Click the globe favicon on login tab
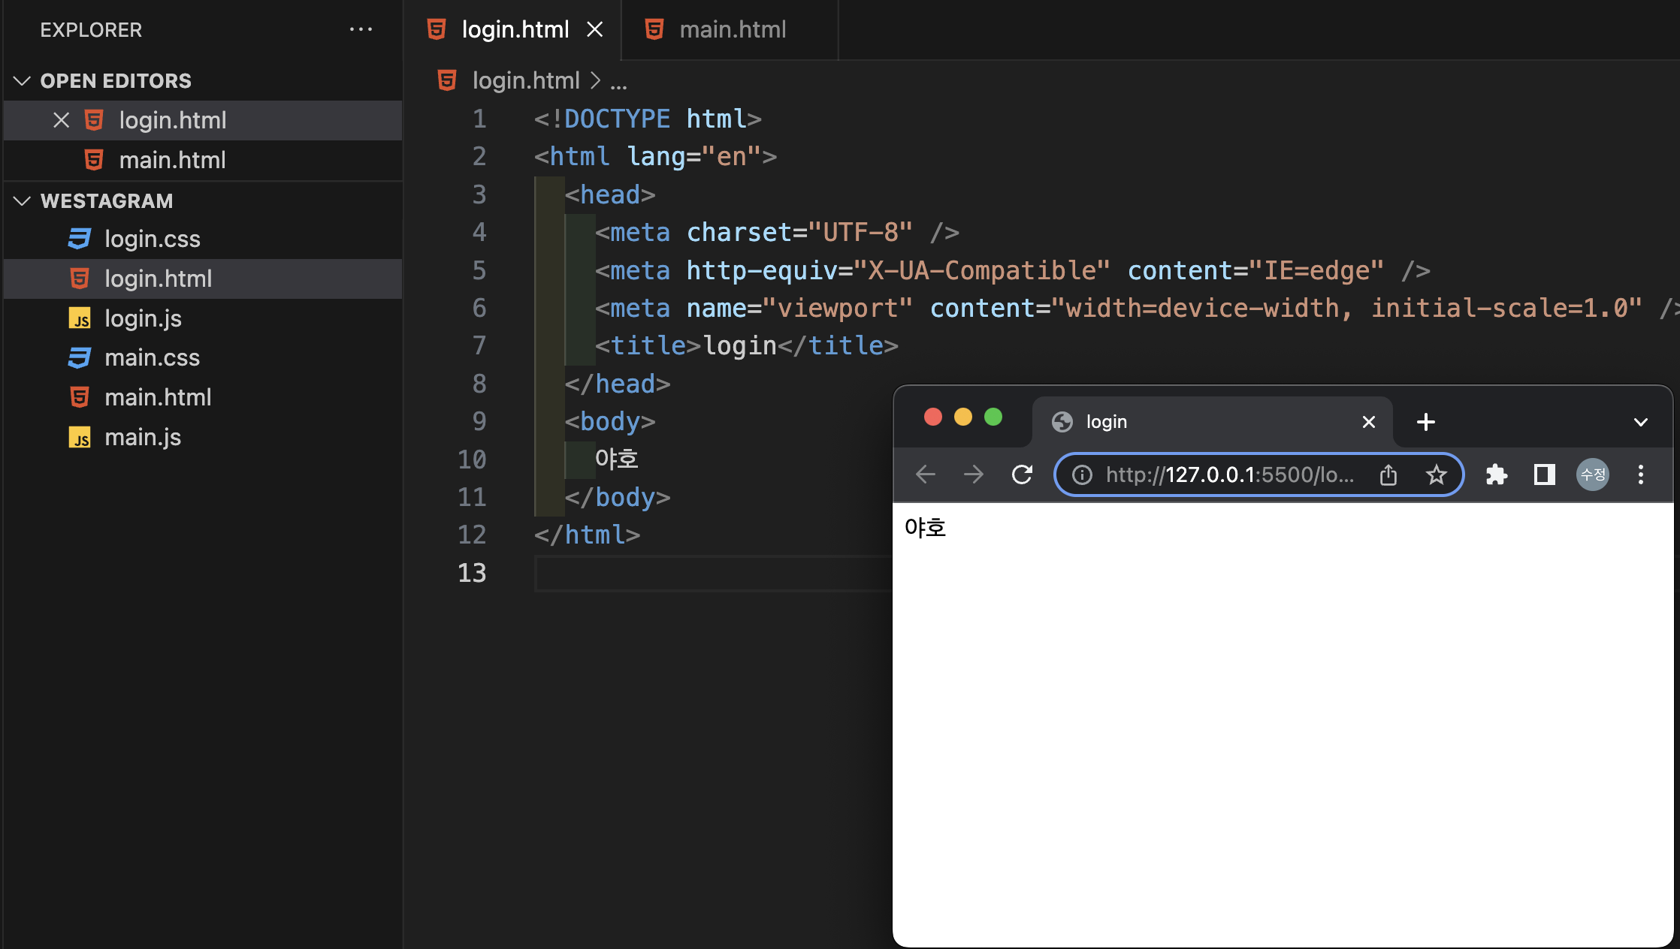 [1062, 422]
